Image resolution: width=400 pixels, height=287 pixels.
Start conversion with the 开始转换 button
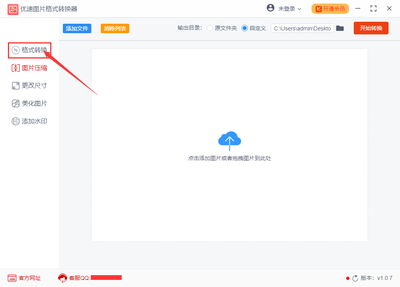tap(371, 28)
